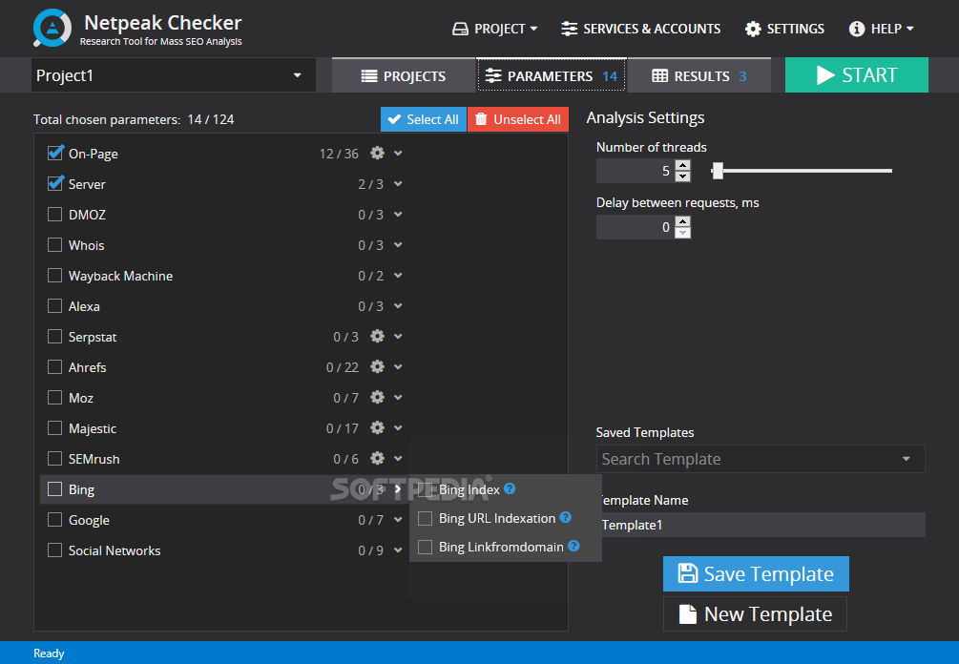Expand the Google parameter group
Image resolution: width=959 pixels, height=664 pixels.
[398, 520]
